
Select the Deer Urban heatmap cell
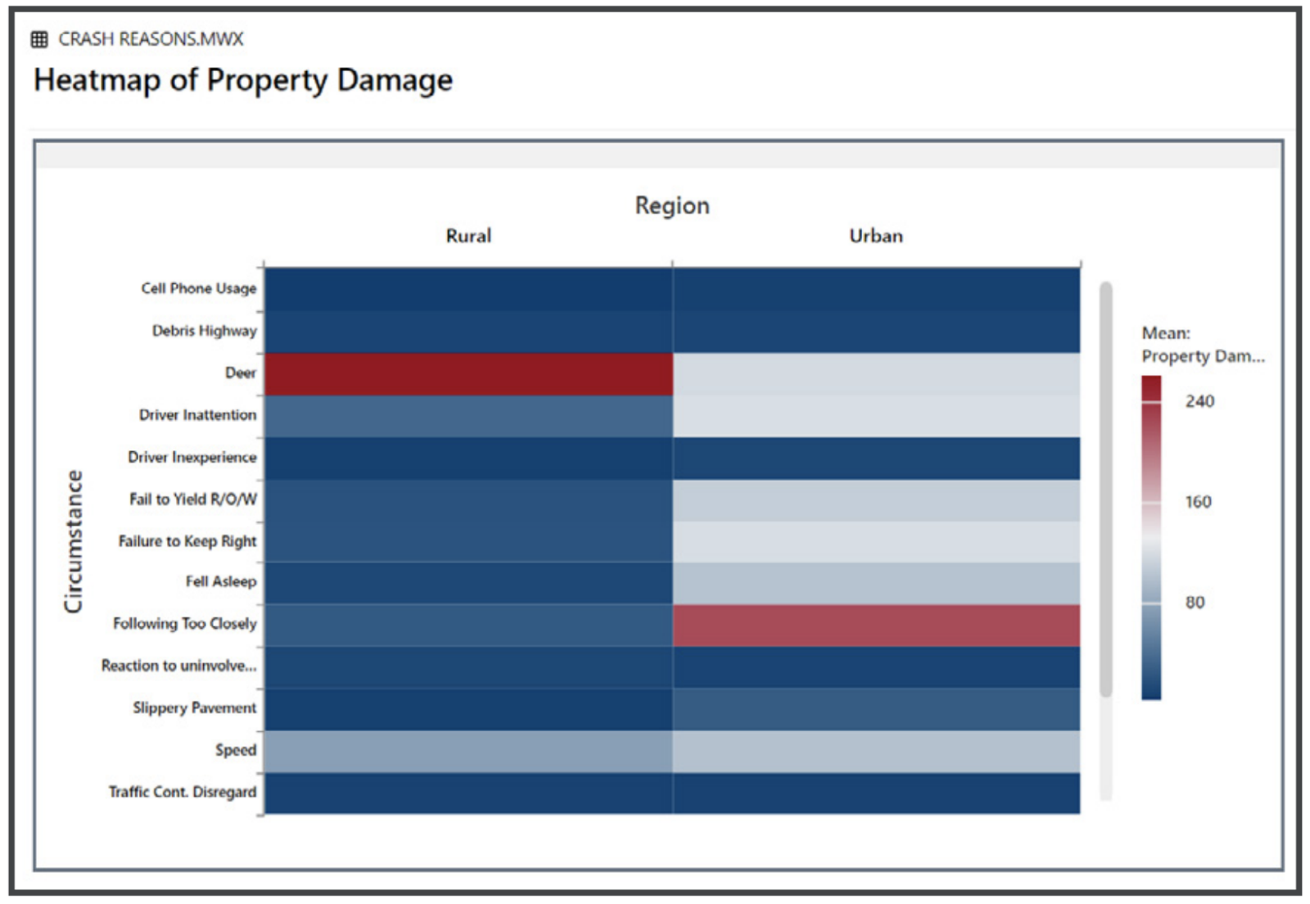(x=876, y=374)
